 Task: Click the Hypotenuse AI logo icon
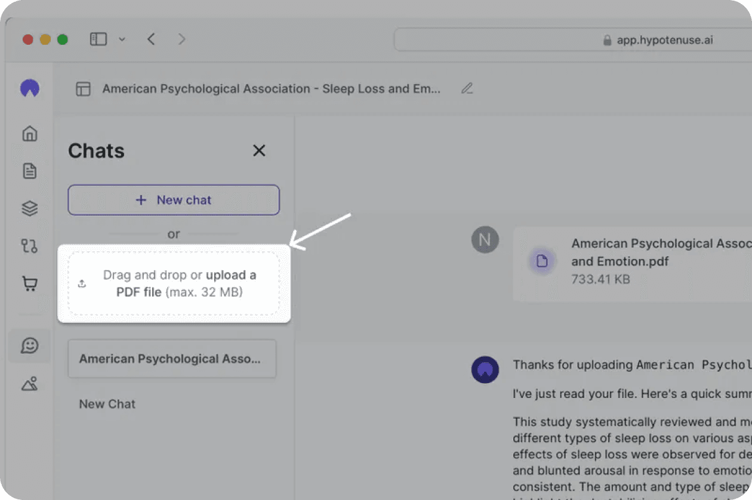29,89
